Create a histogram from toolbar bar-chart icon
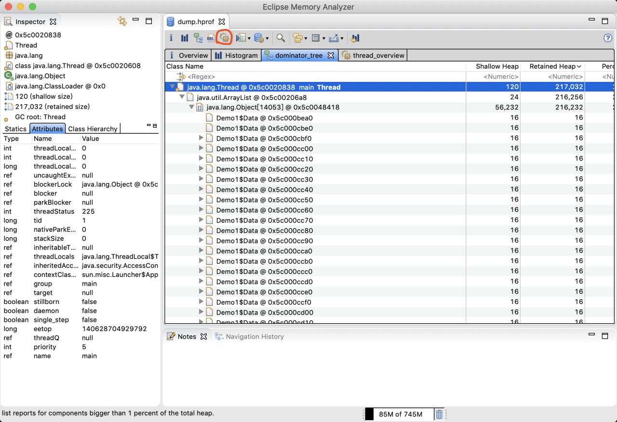Screen dimensions: 617x422 point(185,38)
